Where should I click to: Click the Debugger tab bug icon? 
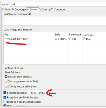point(13,9)
